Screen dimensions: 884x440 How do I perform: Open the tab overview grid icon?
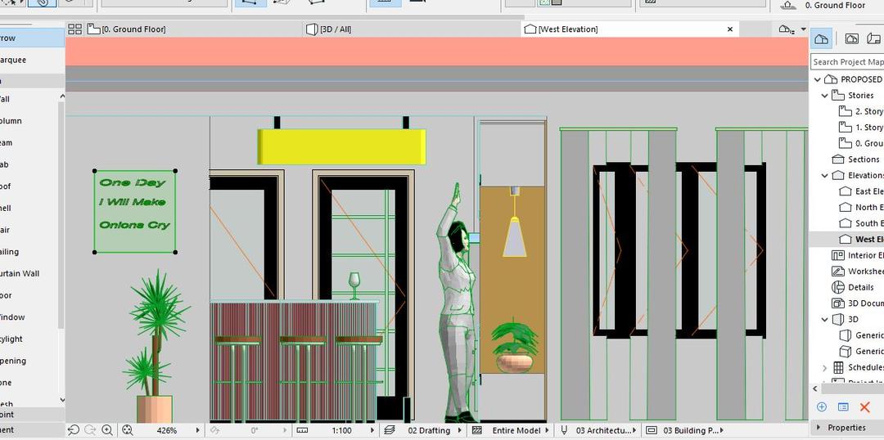[74, 29]
